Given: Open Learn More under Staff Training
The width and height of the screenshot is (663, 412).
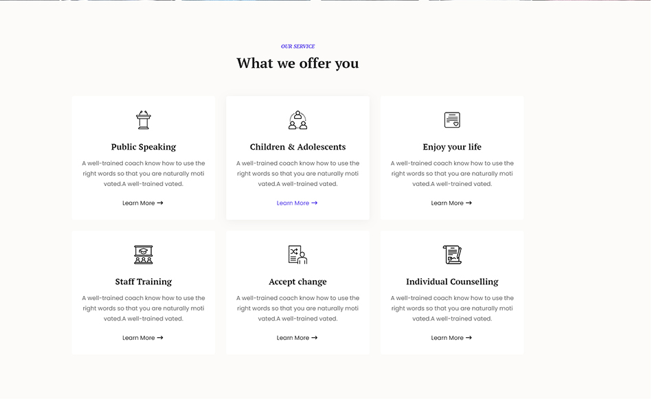Looking at the screenshot, I should 143,338.
